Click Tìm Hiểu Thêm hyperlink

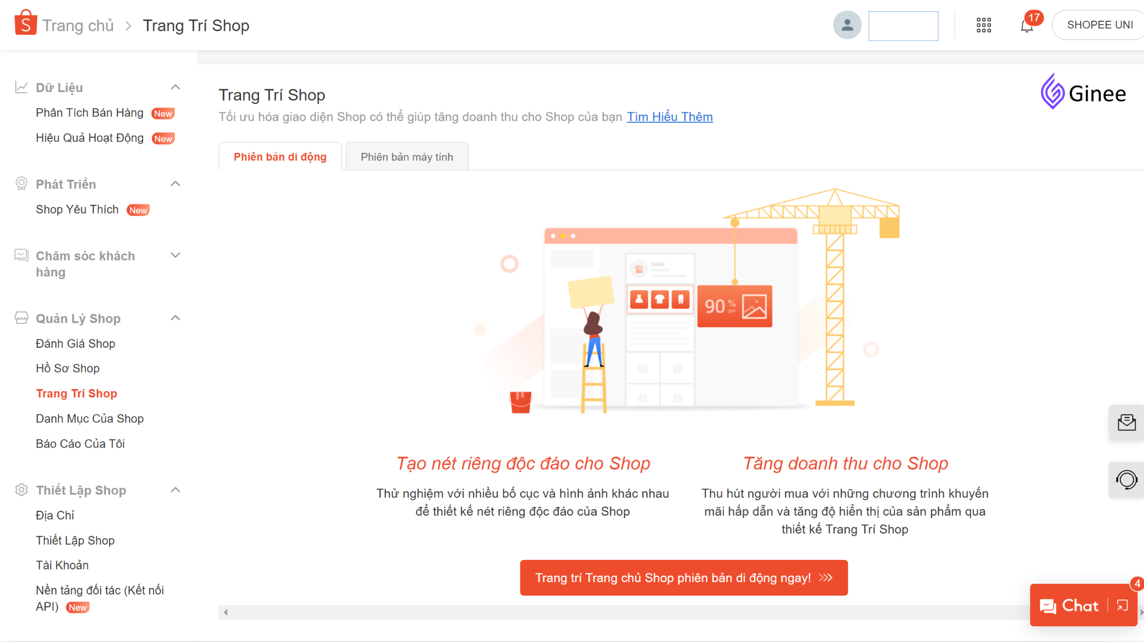click(669, 116)
